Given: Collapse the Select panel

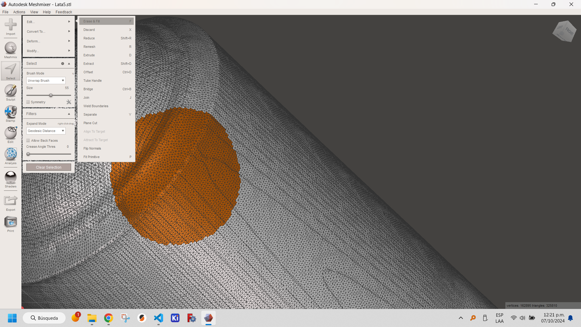Looking at the screenshot, I should [x=69, y=64].
